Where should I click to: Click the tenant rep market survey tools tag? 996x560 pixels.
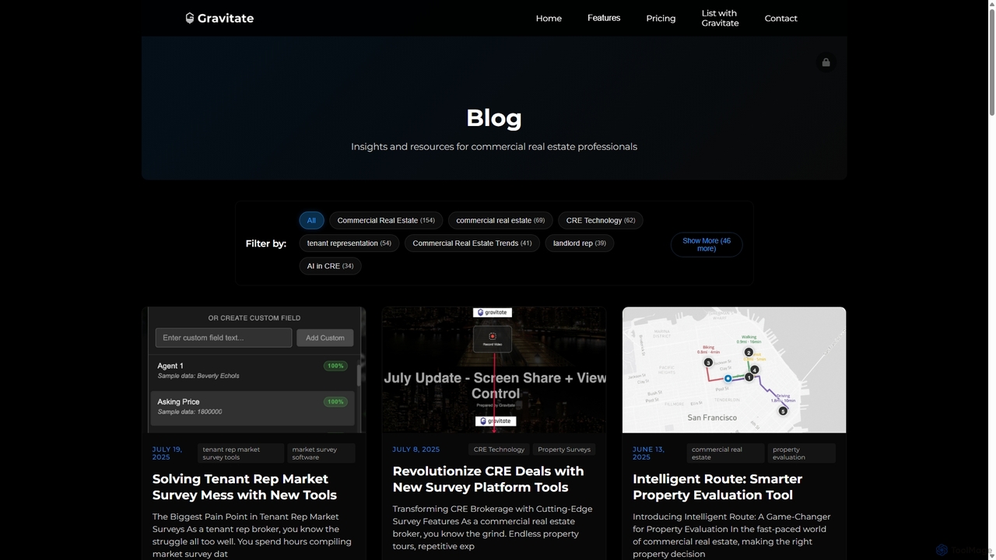coord(240,453)
